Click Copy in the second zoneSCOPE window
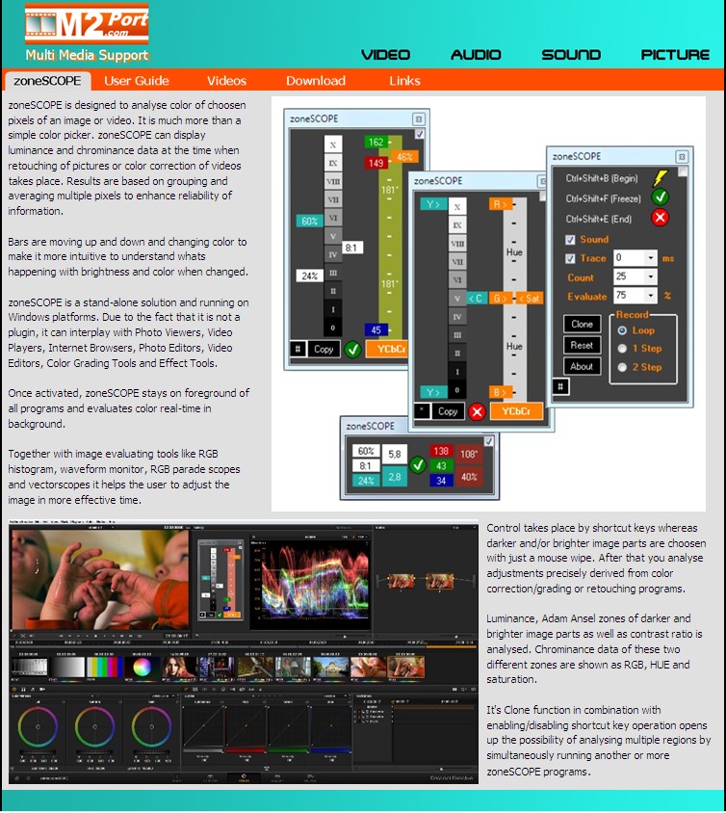 pos(448,411)
